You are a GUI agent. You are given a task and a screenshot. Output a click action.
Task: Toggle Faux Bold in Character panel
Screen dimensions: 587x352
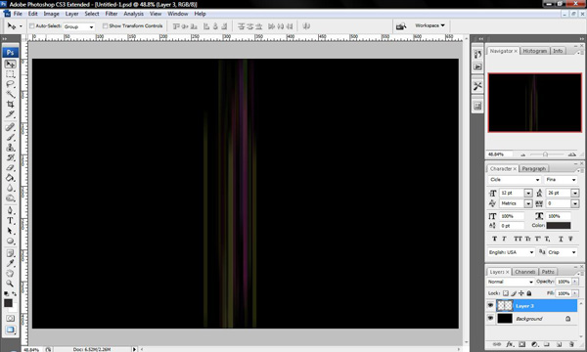494,239
